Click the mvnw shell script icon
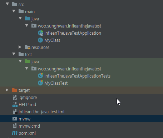This screenshot has width=163, height=138. 15,119
